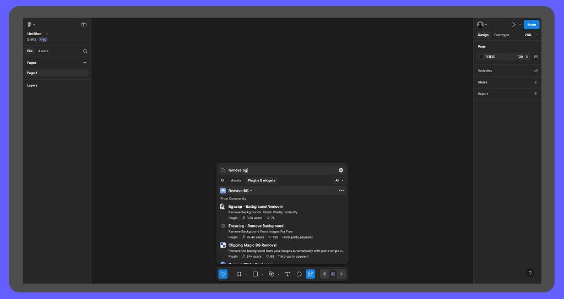Switch to Dev Mode code icon
This screenshot has width=564, height=299.
[341, 274]
